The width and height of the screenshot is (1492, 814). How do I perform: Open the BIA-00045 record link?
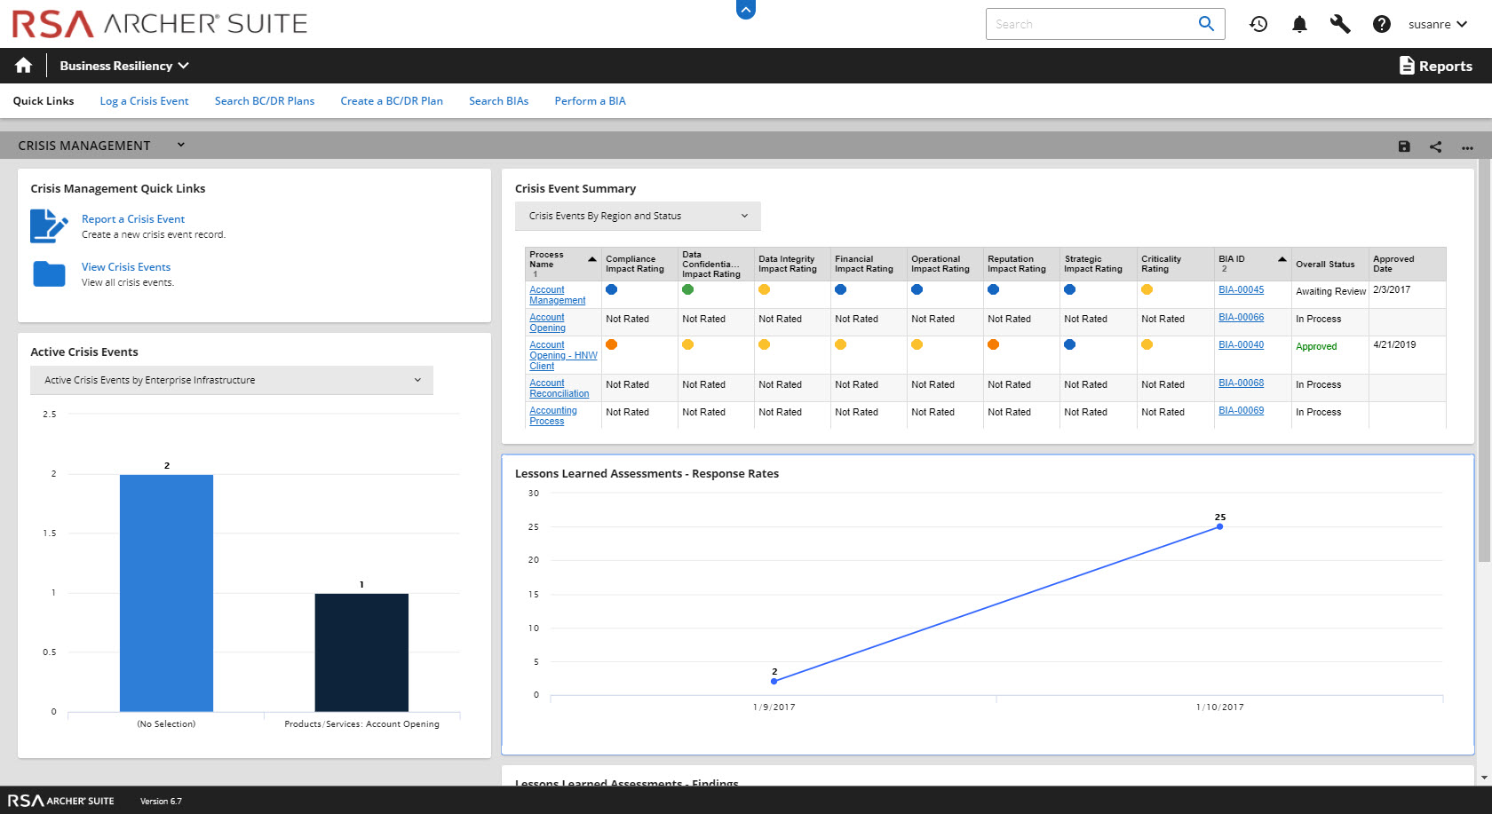pos(1241,289)
